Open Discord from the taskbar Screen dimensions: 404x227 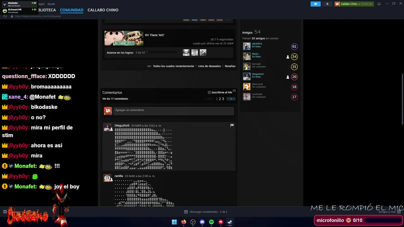(x=202, y=222)
